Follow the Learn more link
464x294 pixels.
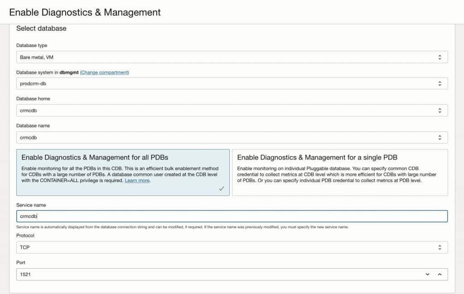[137, 181]
